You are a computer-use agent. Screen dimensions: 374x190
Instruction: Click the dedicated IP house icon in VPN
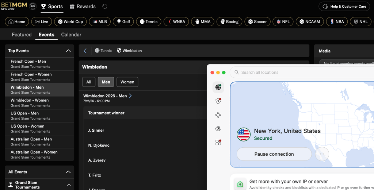click(240, 184)
